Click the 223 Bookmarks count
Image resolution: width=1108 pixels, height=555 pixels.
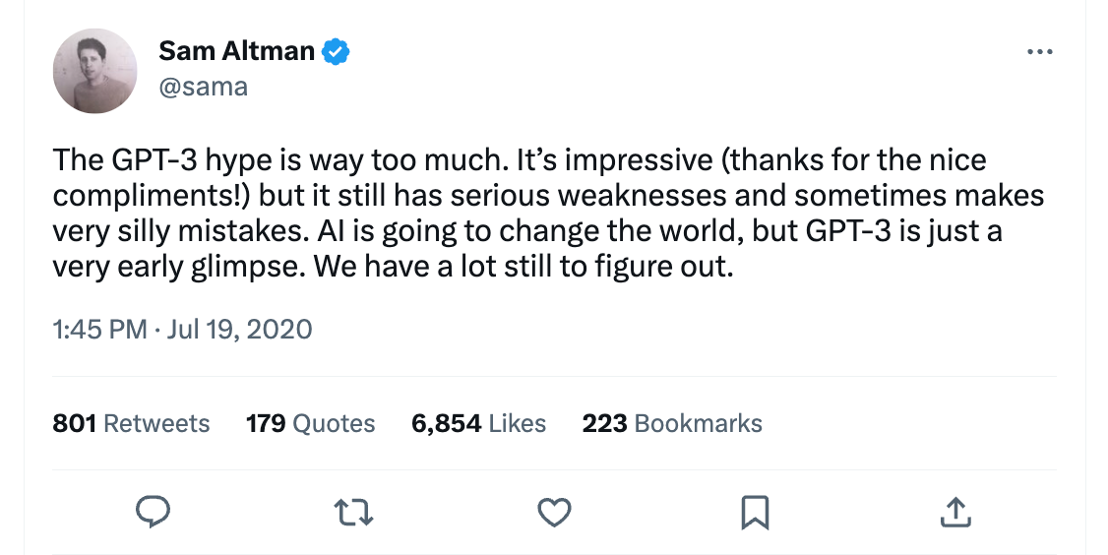(x=672, y=423)
